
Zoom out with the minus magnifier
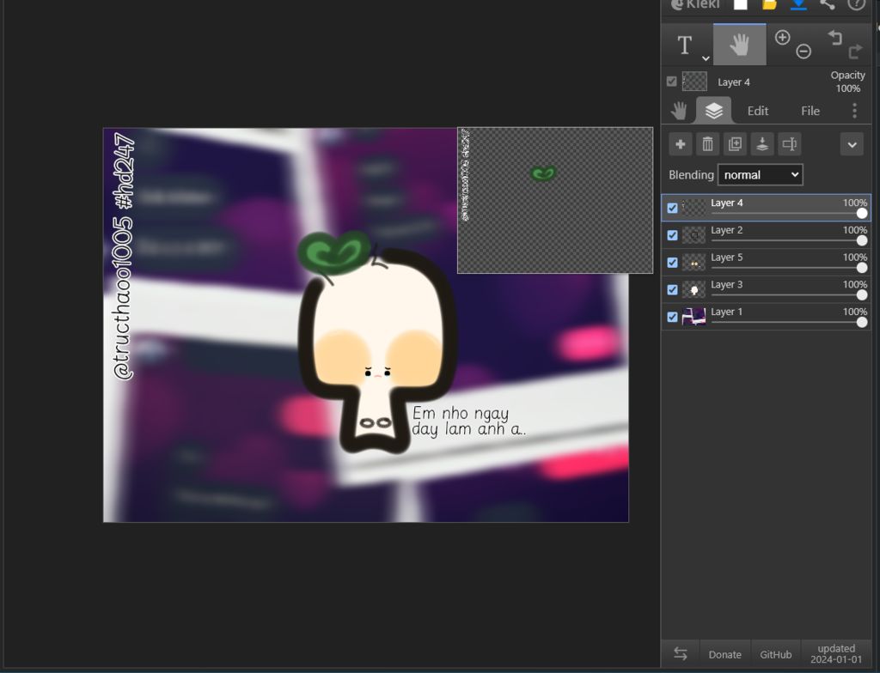[x=804, y=52]
